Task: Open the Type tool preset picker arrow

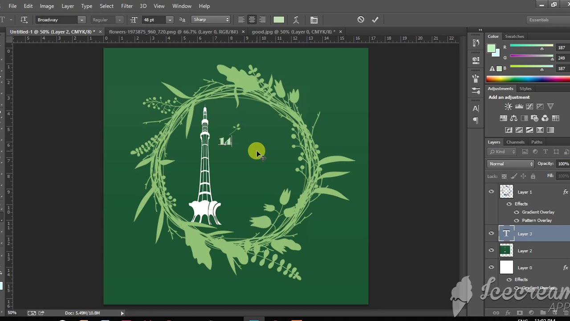Action: coord(11,20)
